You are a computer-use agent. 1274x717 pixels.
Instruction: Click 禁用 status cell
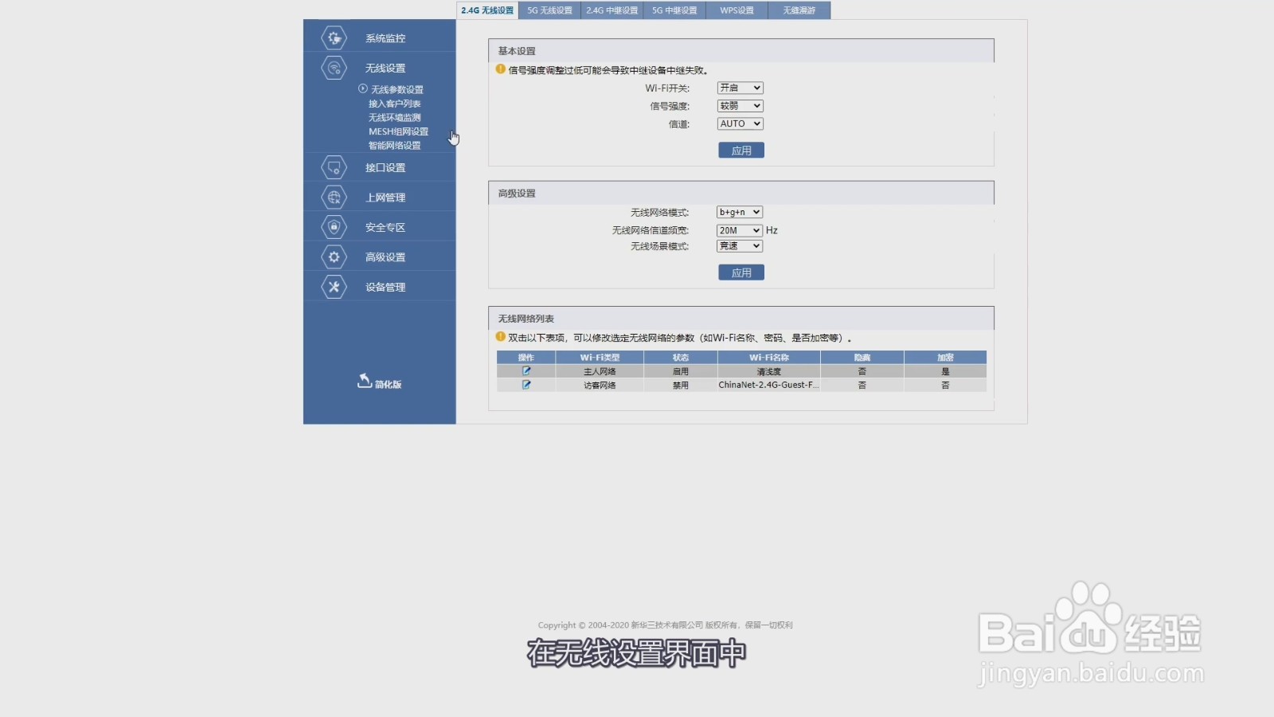pos(681,385)
